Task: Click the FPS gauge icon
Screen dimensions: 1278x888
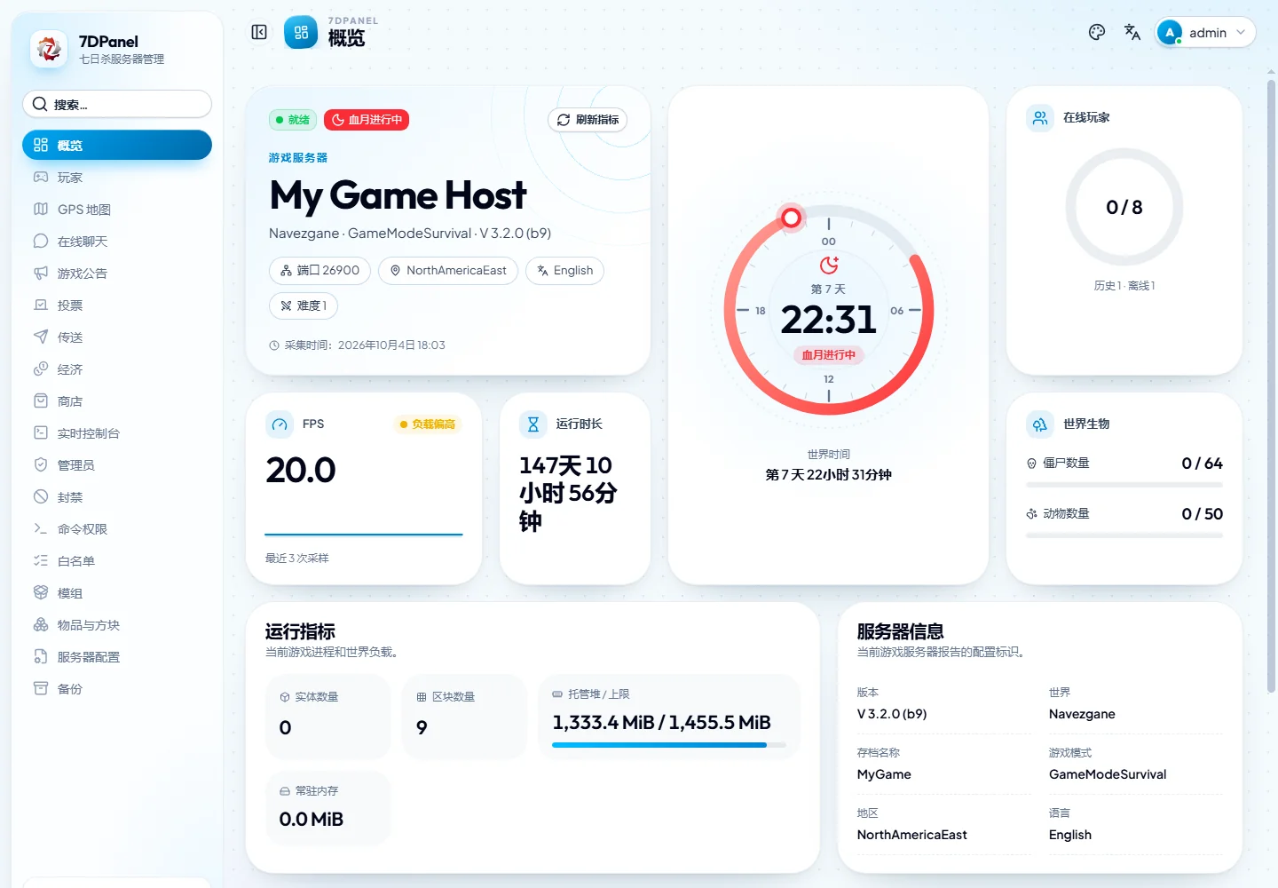Action: tap(280, 424)
